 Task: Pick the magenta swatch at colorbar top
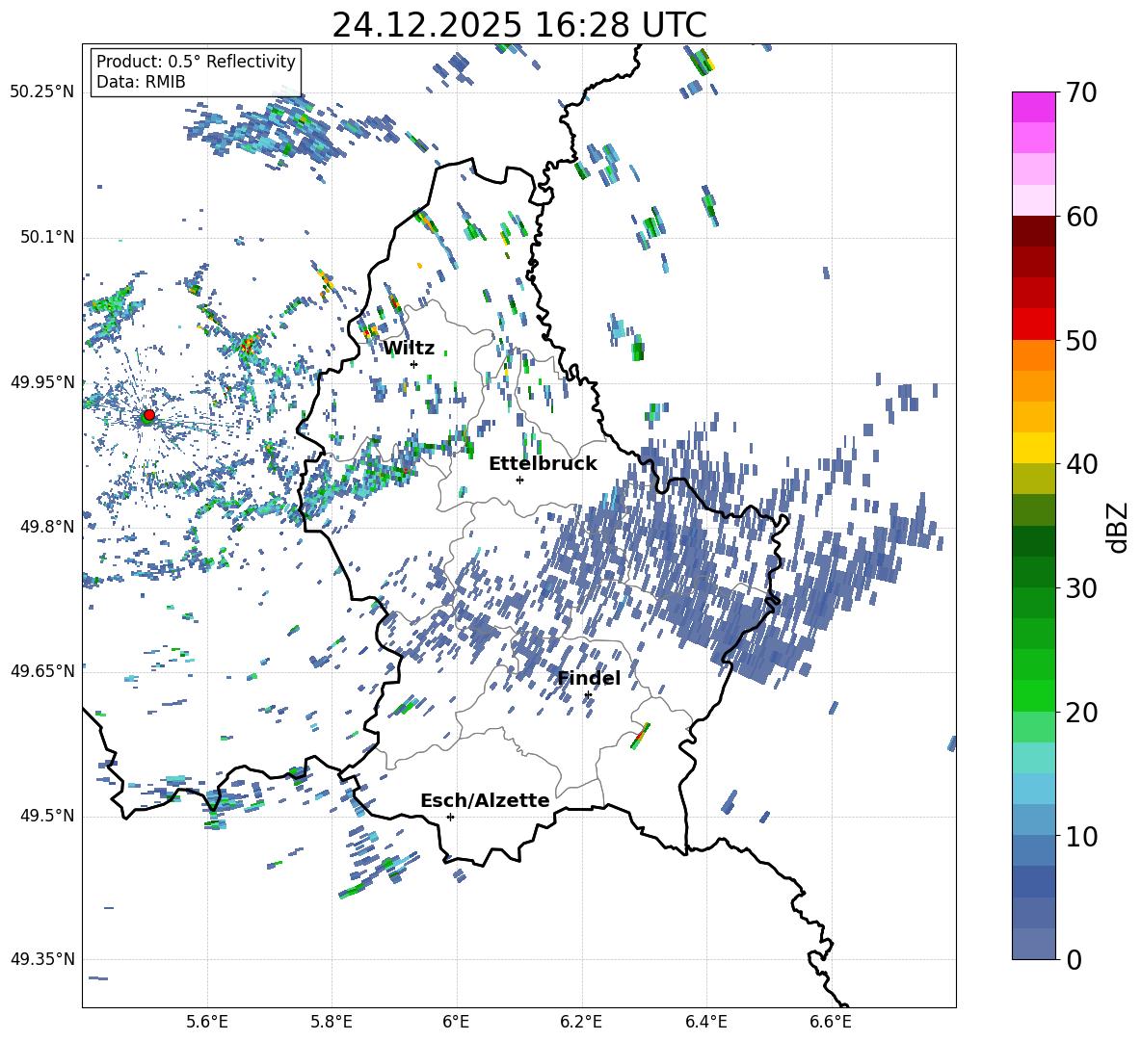(x=1033, y=107)
